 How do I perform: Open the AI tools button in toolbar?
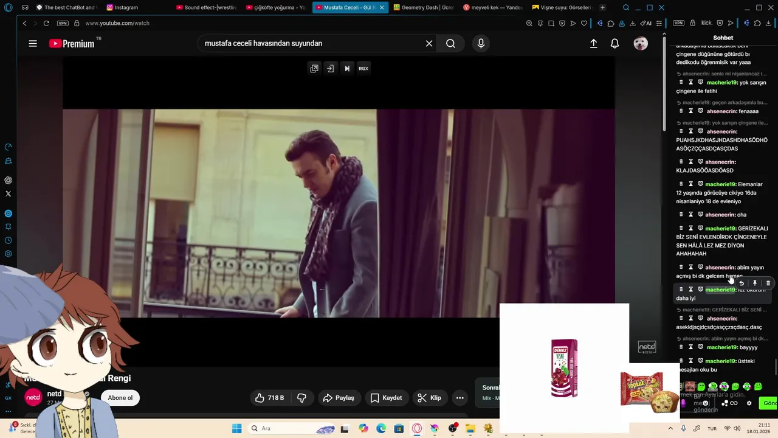[645, 23]
